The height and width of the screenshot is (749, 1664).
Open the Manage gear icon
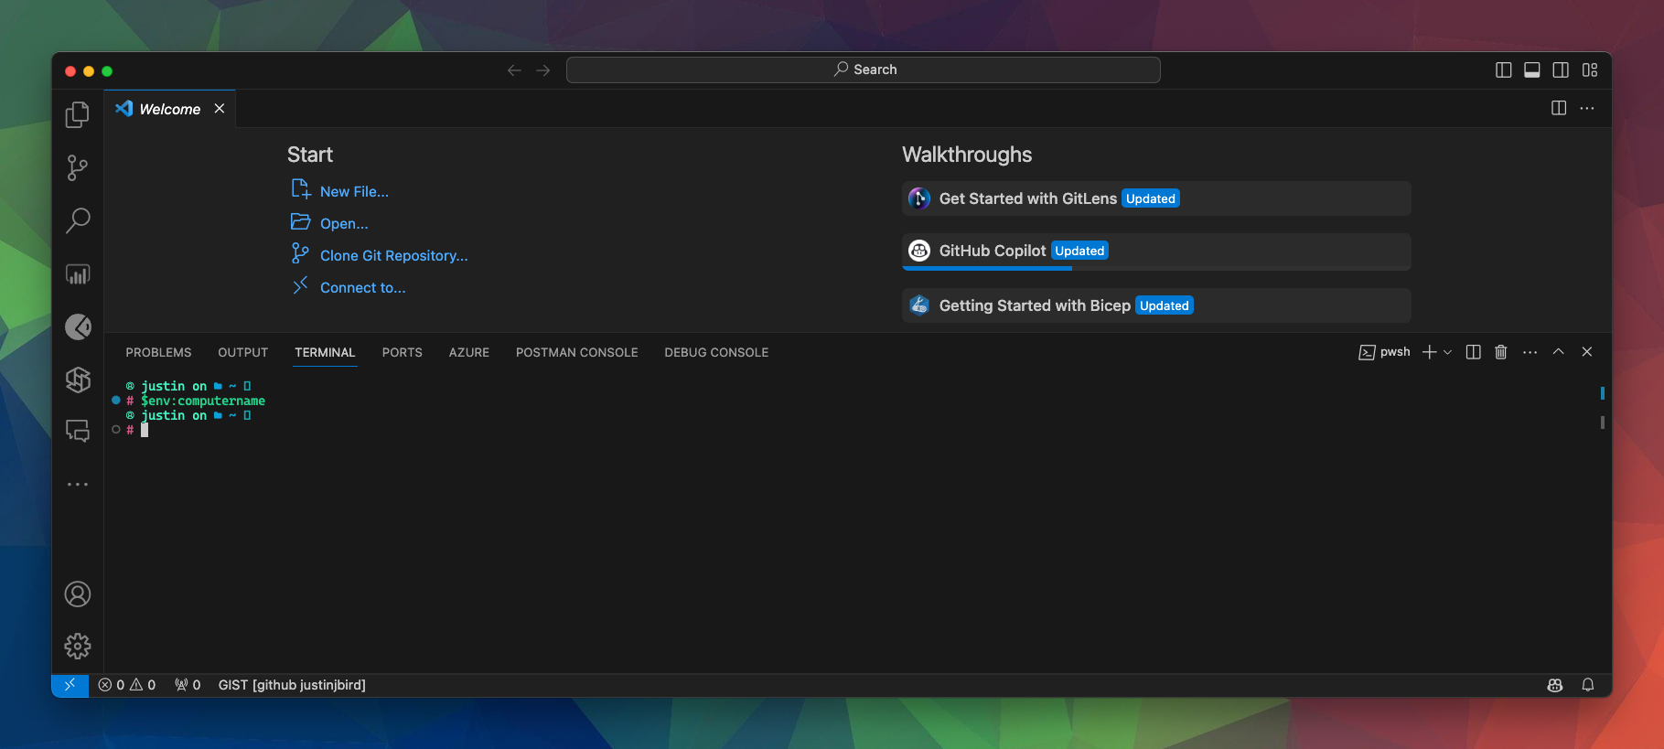pyautogui.click(x=78, y=647)
